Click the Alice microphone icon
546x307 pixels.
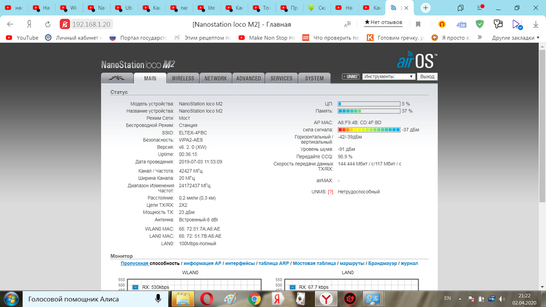pyautogui.click(x=158, y=299)
